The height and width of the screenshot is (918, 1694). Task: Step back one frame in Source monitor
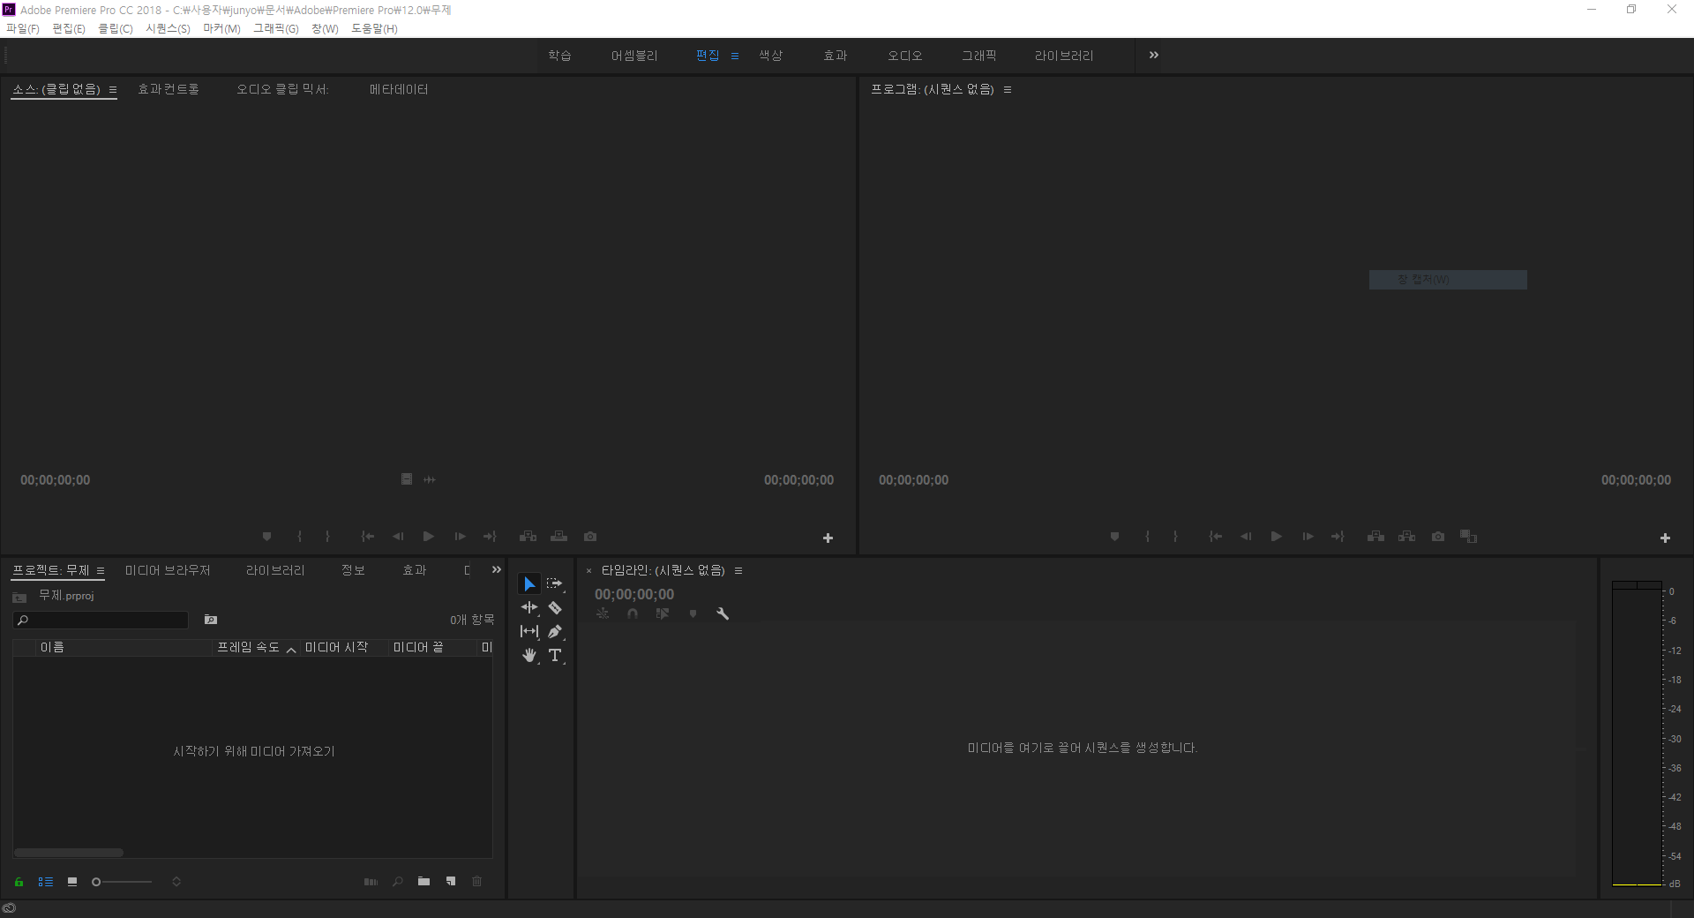(x=398, y=537)
